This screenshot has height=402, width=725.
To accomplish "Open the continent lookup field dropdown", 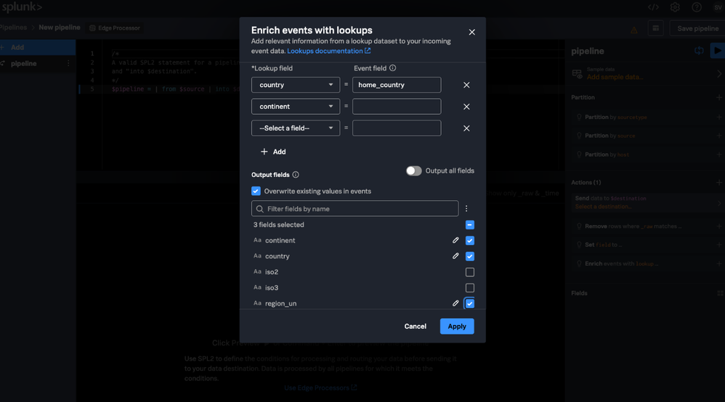I will [x=296, y=107].
